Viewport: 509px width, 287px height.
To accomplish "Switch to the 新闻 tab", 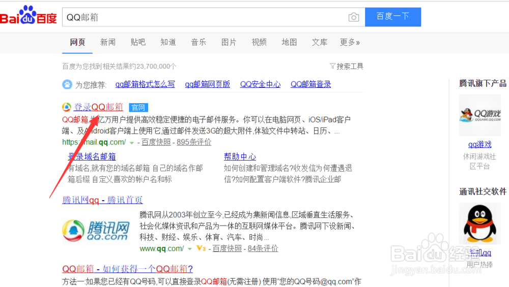I will click(x=108, y=43).
